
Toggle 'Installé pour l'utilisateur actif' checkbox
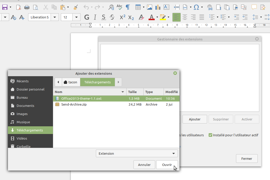click(x=210, y=135)
